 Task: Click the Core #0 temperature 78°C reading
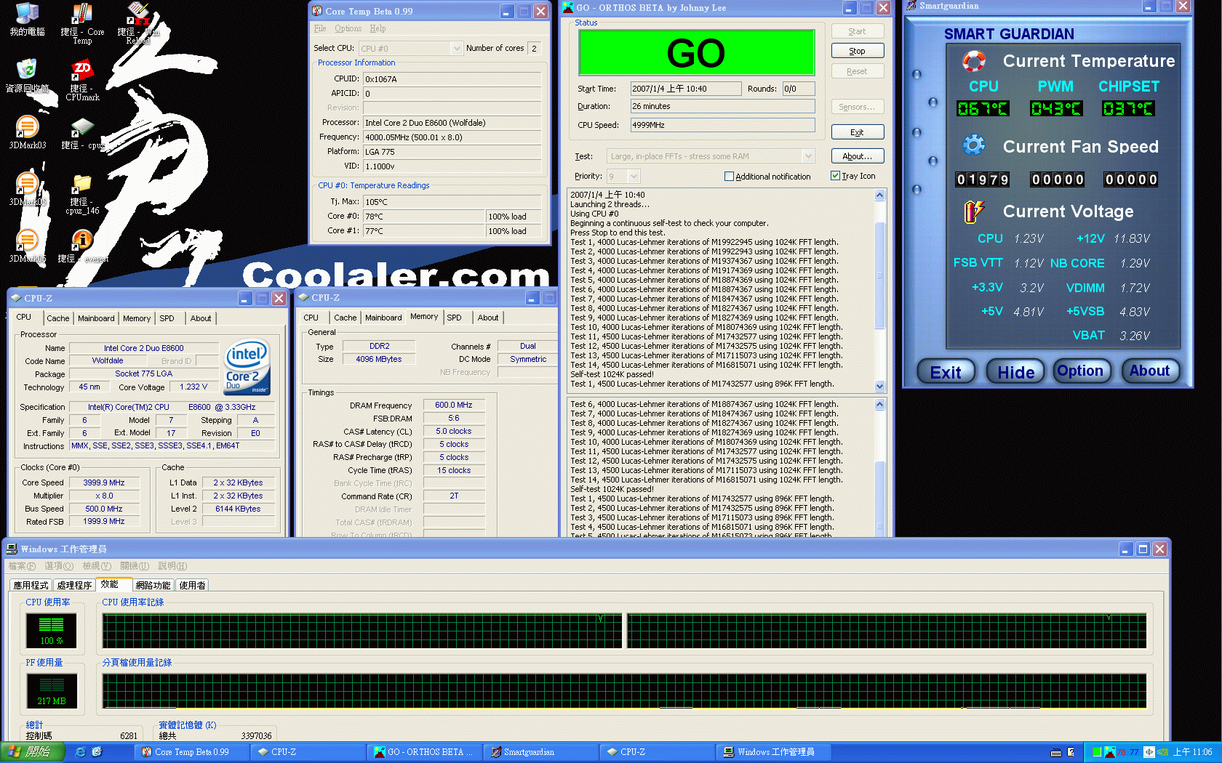pyautogui.click(x=424, y=217)
